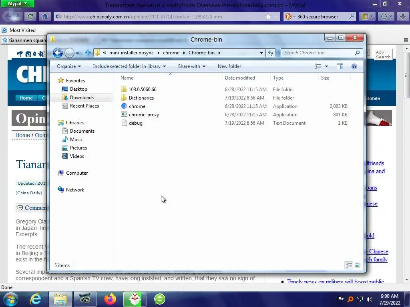Open the Share with menu
Screen dimensions: 410x307
(192, 66)
